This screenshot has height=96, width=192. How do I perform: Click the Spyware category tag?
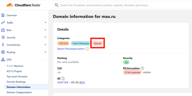pyautogui.click(x=98, y=43)
